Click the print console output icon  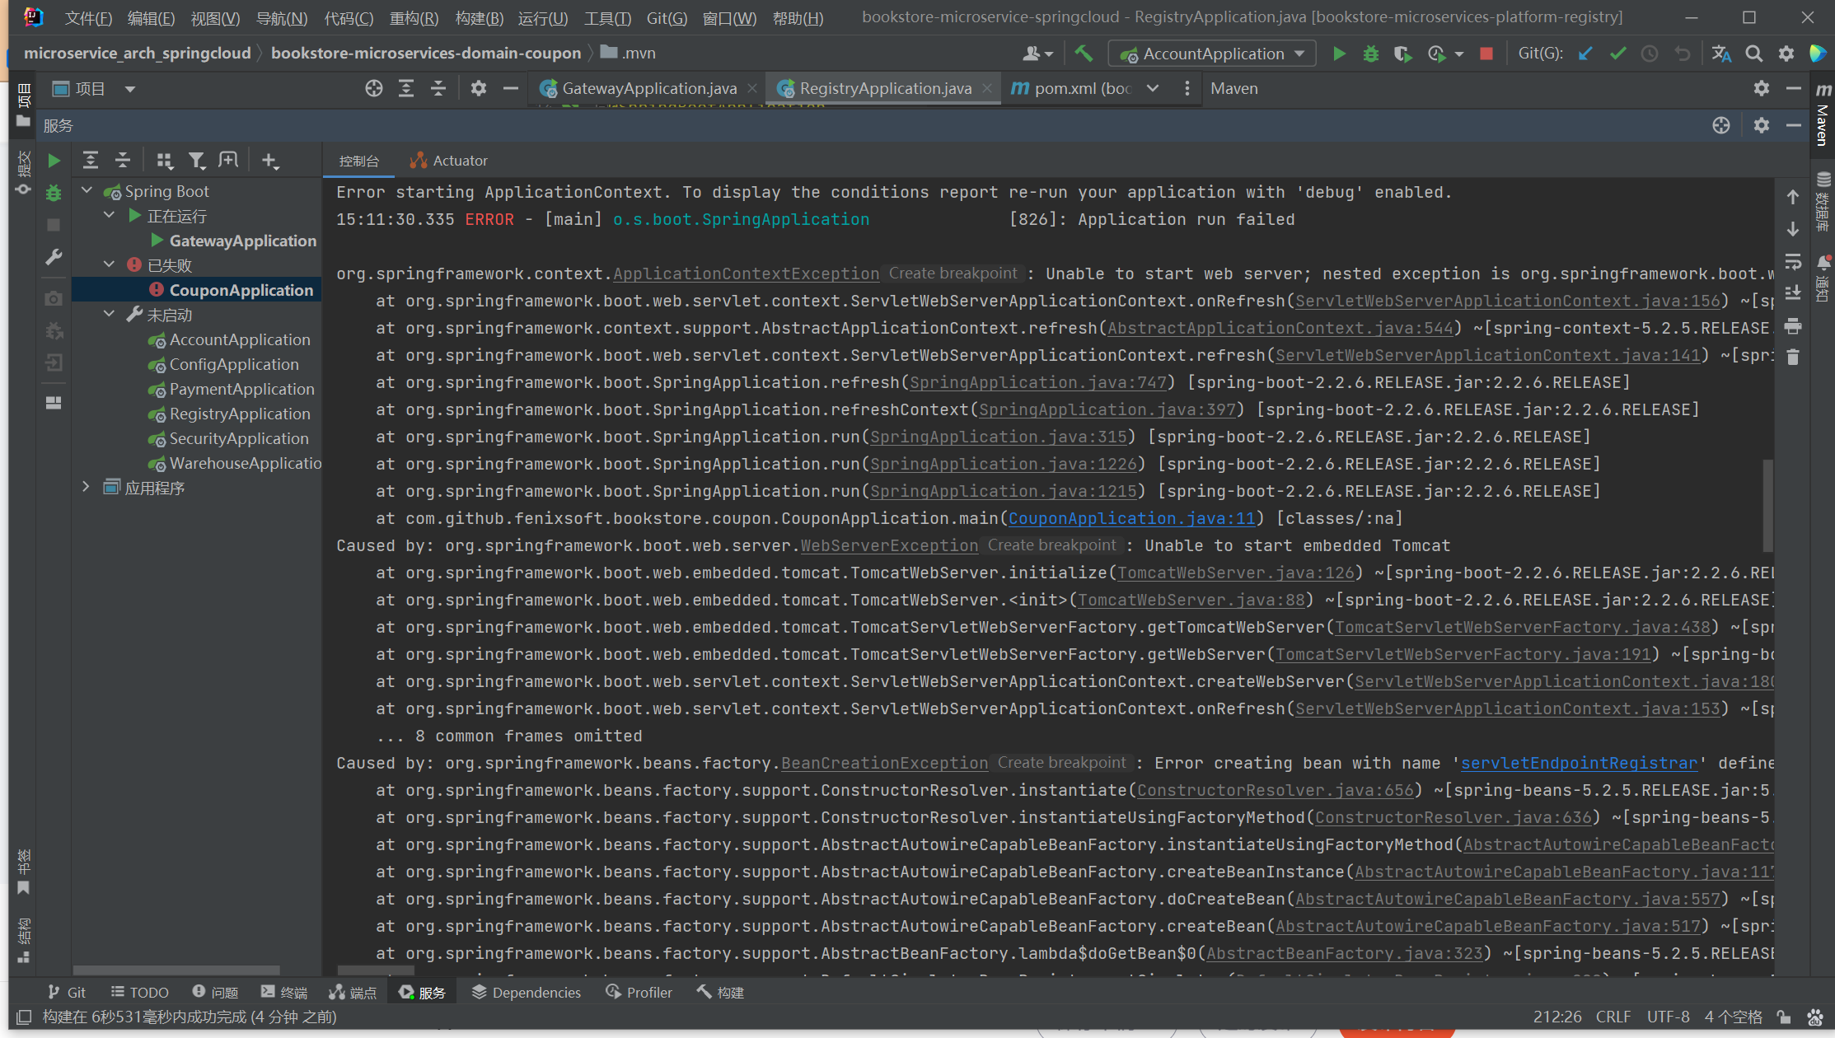(1793, 326)
